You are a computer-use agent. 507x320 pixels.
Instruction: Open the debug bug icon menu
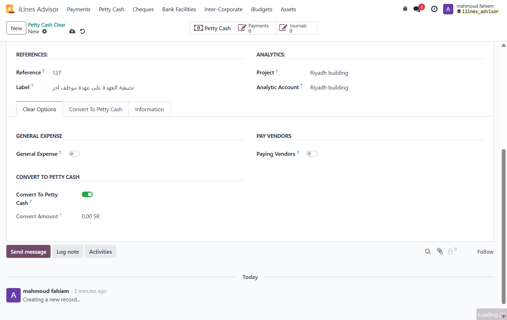(x=405, y=9)
